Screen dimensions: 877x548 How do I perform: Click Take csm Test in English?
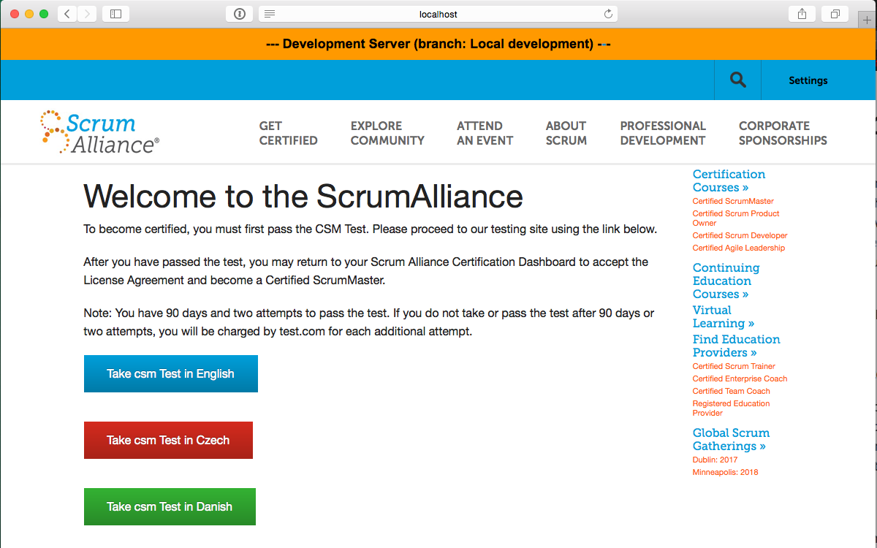[x=171, y=373]
